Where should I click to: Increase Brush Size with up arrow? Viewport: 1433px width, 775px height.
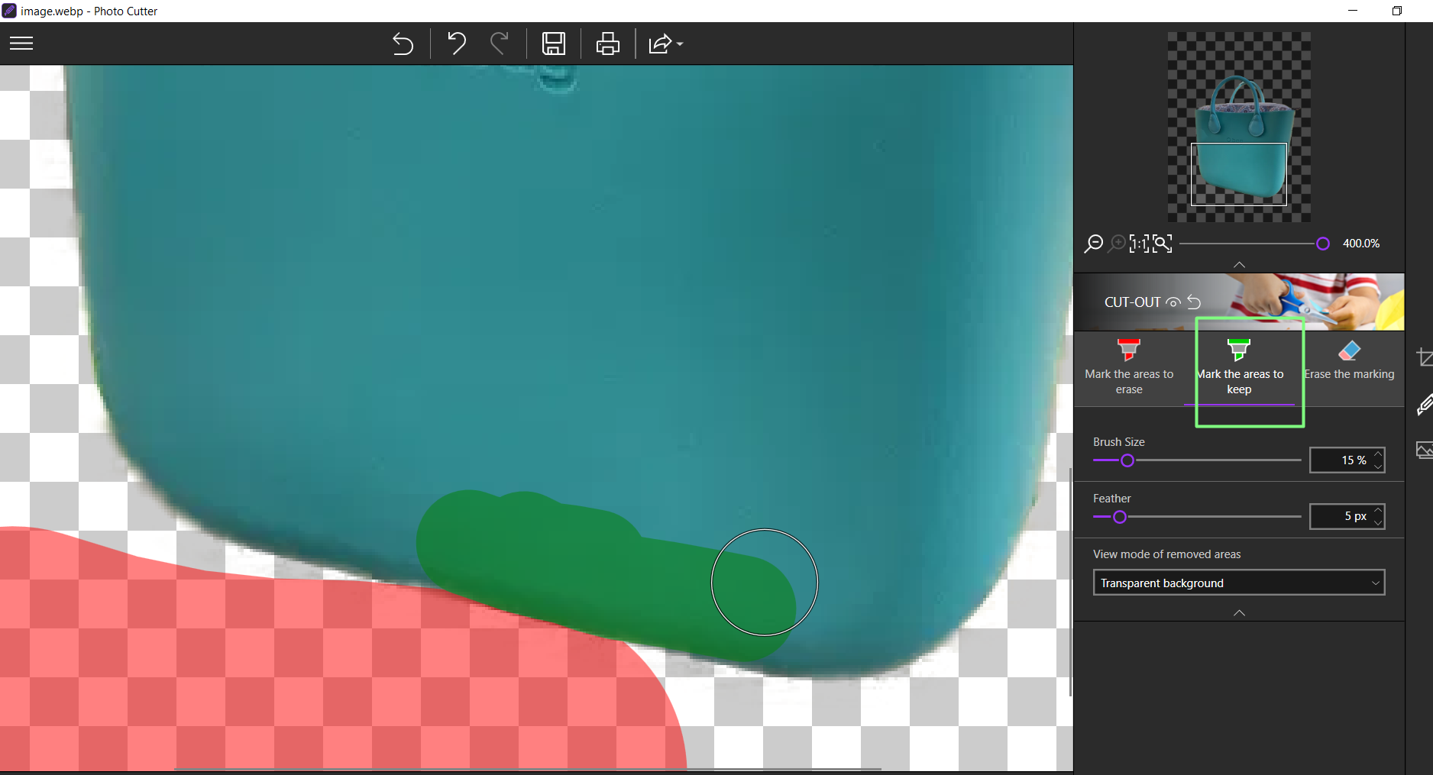tap(1378, 454)
